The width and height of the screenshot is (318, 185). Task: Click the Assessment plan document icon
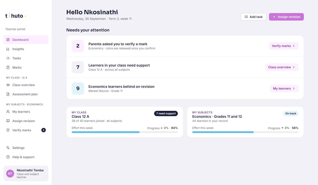(x=8, y=94)
